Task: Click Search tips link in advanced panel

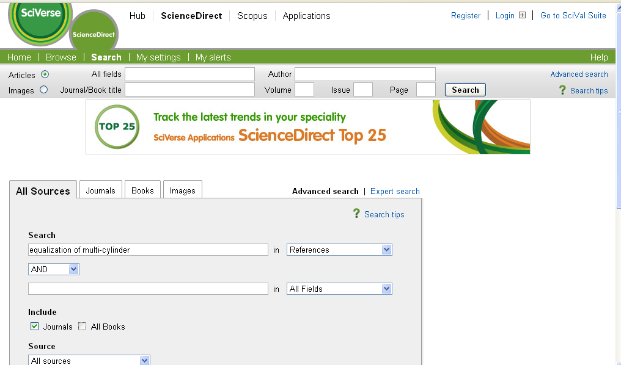Action: click(x=384, y=214)
